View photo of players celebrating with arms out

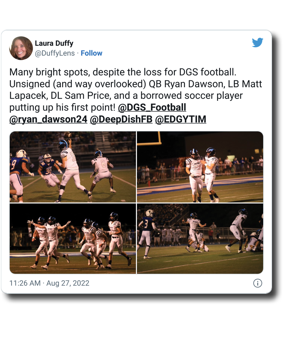point(73,238)
